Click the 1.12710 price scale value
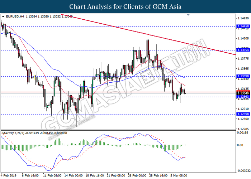 [x=243, y=109]
